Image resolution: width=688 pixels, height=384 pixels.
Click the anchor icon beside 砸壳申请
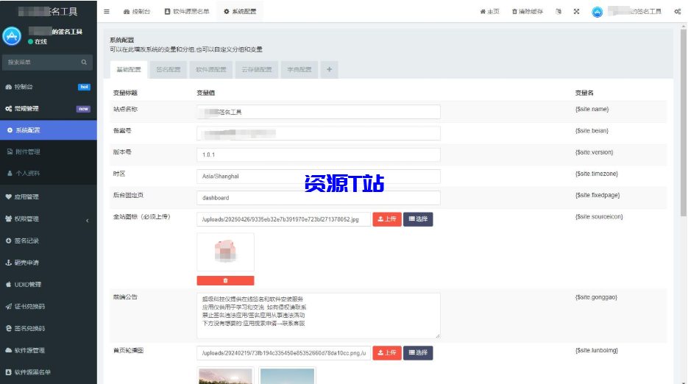tap(8, 263)
